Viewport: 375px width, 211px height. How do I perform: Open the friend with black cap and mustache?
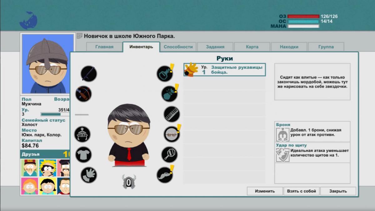(64, 168)
